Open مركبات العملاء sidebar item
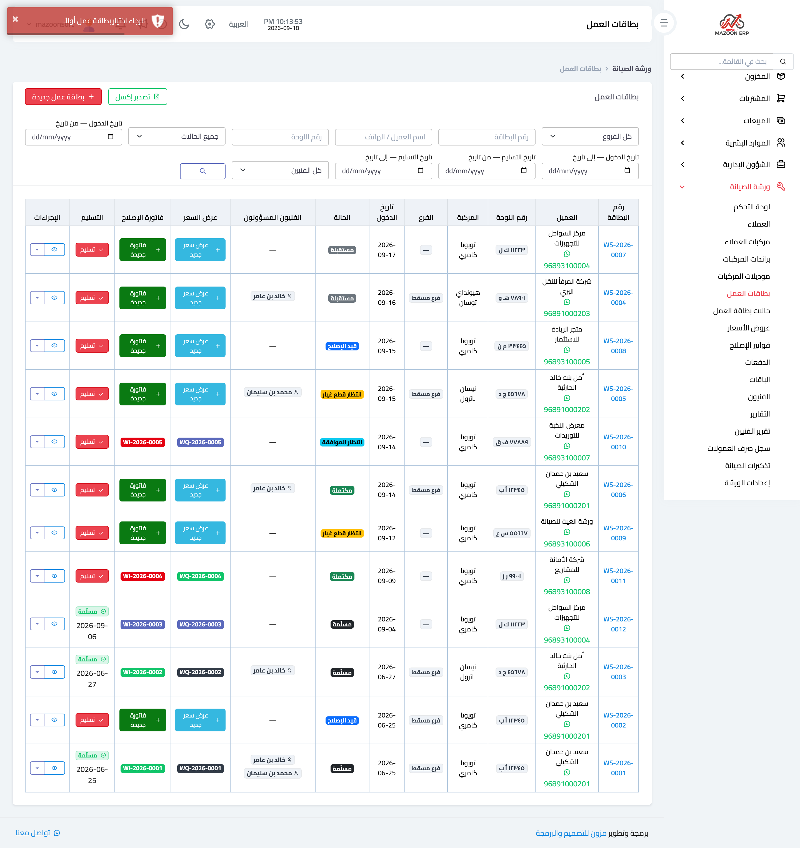This screenshot has width=800, height=848. (747, 242)
